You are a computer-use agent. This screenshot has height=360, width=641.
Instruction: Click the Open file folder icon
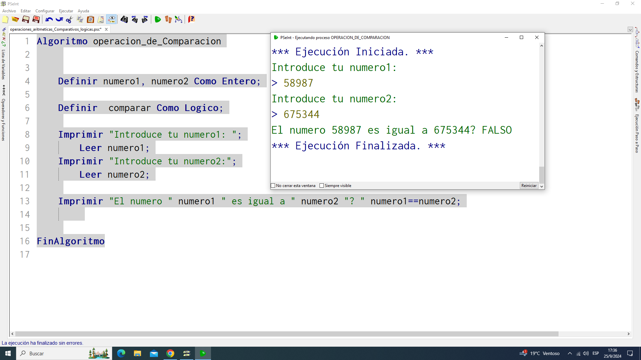[15, 20]
